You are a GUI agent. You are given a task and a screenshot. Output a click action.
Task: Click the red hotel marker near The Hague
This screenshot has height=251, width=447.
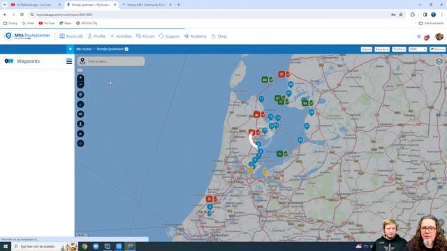coord(210,199)
